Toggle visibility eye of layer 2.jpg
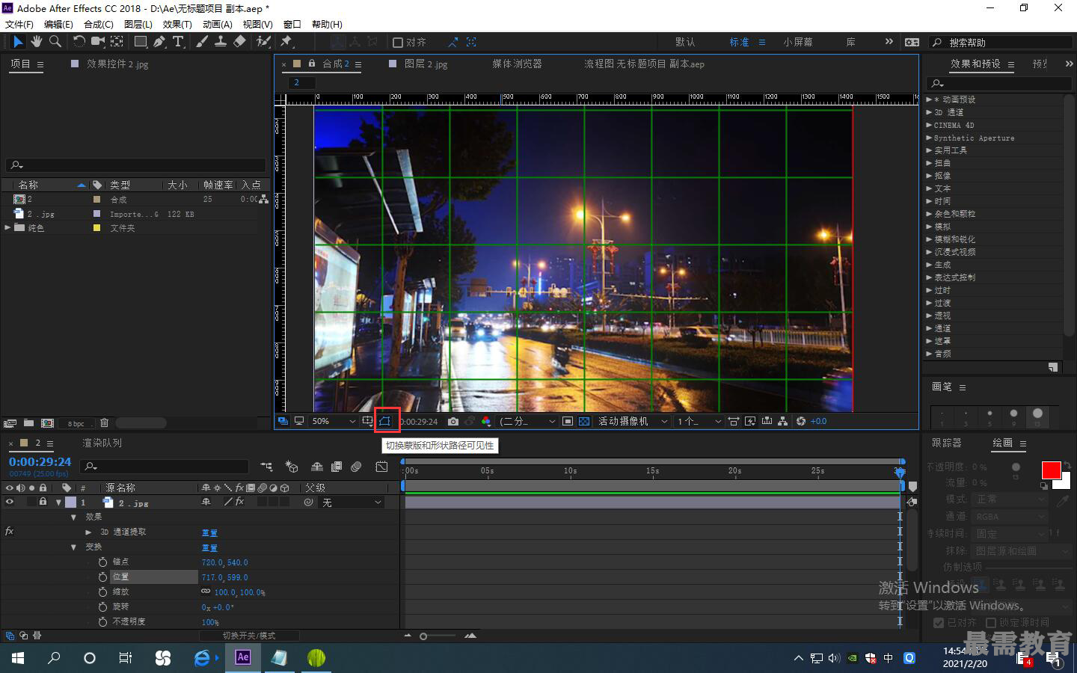This screenshot has height=673, width=1077. (x=10, y=502)
